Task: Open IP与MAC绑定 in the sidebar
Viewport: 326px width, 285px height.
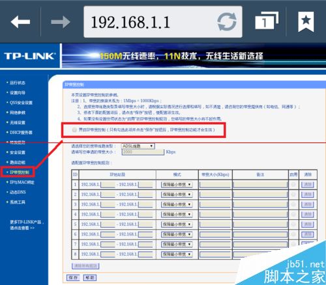Action: pos(22,182)
